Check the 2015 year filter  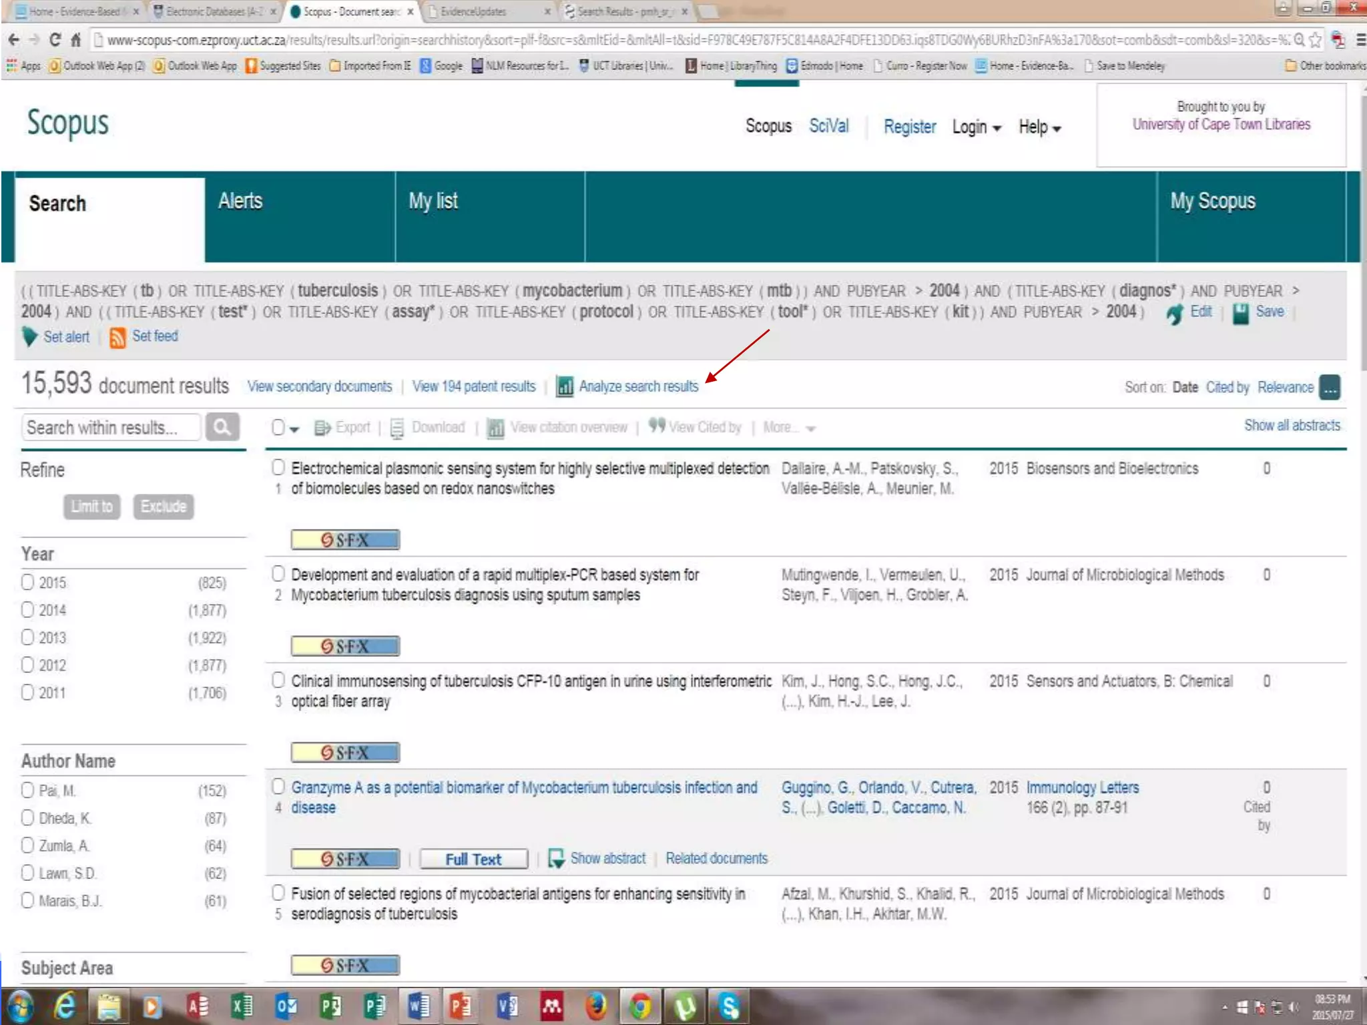point(27,582)
